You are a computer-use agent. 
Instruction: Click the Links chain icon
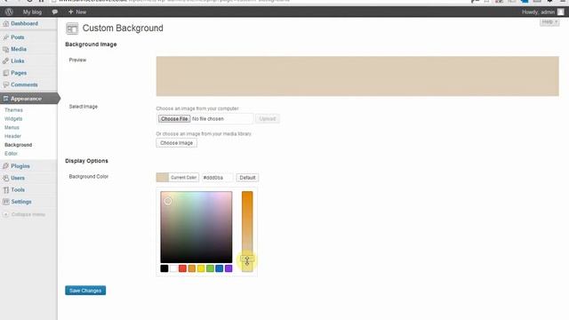pos(6,61)
